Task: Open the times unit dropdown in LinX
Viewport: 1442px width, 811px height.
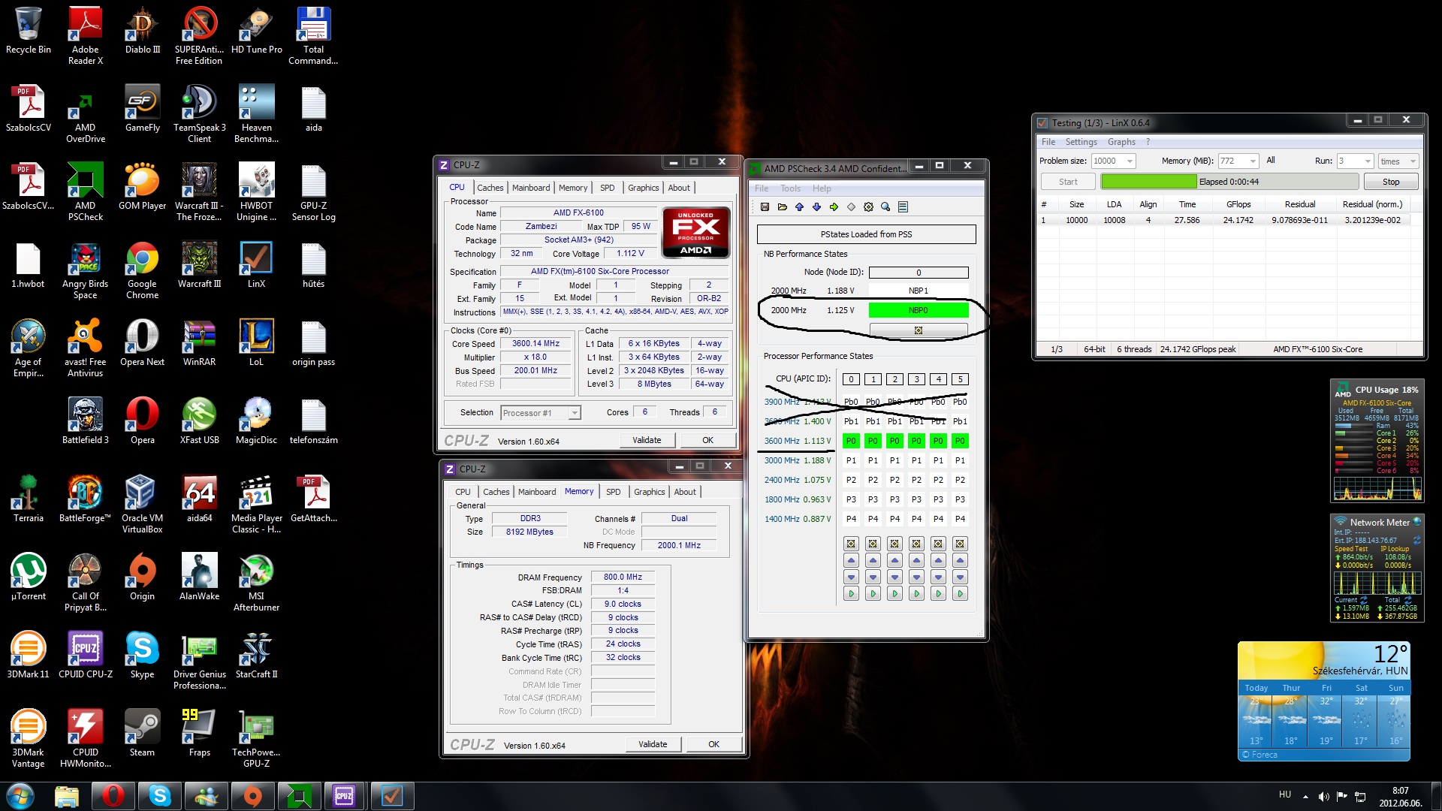Action: coord(1412,161)
